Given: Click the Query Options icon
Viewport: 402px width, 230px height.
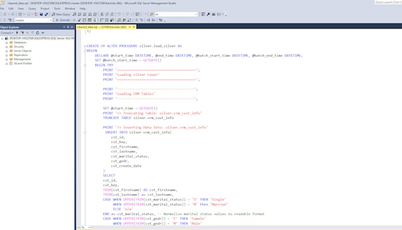Looking at the screenshot, I should (x=89, y=20).
